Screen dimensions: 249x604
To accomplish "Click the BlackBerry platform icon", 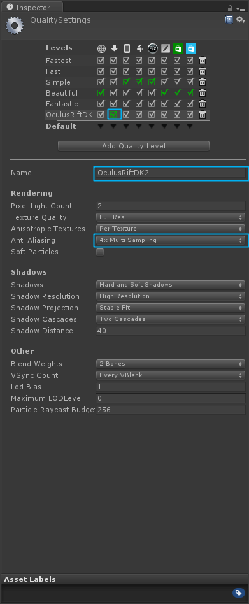I will tap(152, 48).
